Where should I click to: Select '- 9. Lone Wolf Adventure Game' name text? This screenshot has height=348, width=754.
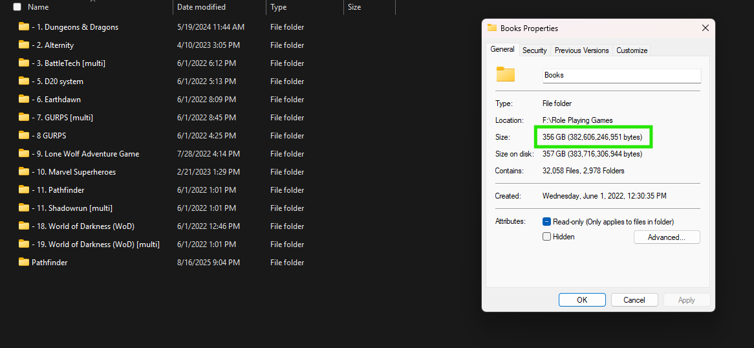tap(85, 154)
